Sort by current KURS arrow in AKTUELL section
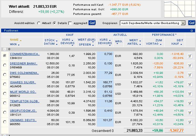 [110, 40]
